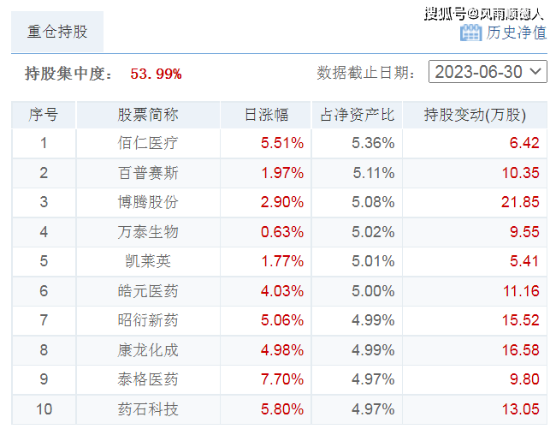Open the 泰格医药 holding
The width and height of the screenshot is (556, 441).
(x=148, y=379)
